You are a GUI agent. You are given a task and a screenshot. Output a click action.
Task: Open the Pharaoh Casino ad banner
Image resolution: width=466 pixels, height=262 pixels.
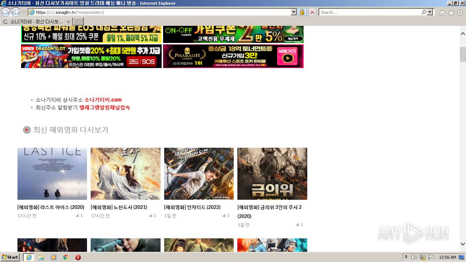tap(233, 56)
